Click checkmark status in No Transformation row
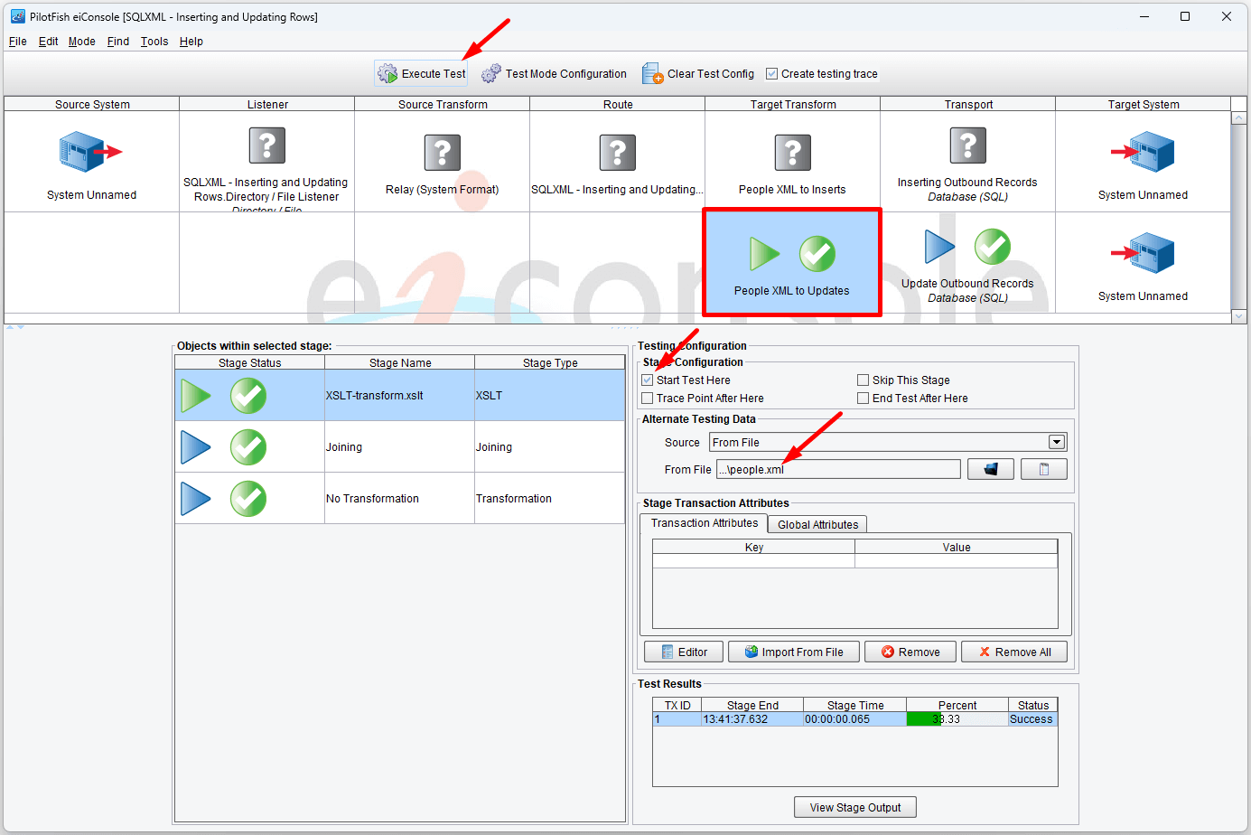The image size is (1251, 835). click(x=248, y=499)
